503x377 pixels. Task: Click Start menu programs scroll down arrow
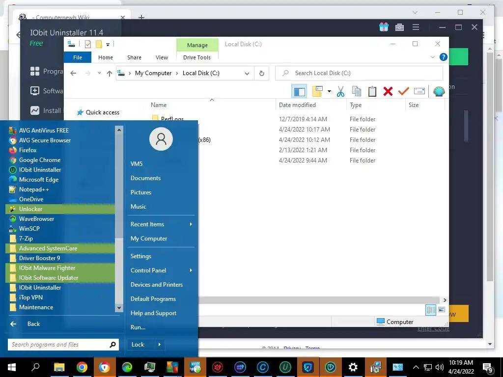click(119, 308)
